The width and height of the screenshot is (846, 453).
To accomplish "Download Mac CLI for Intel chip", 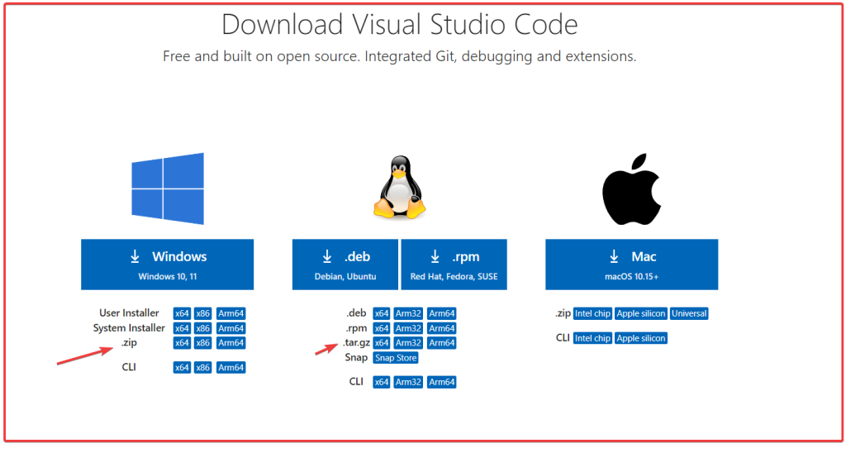I will click(592, 339).
